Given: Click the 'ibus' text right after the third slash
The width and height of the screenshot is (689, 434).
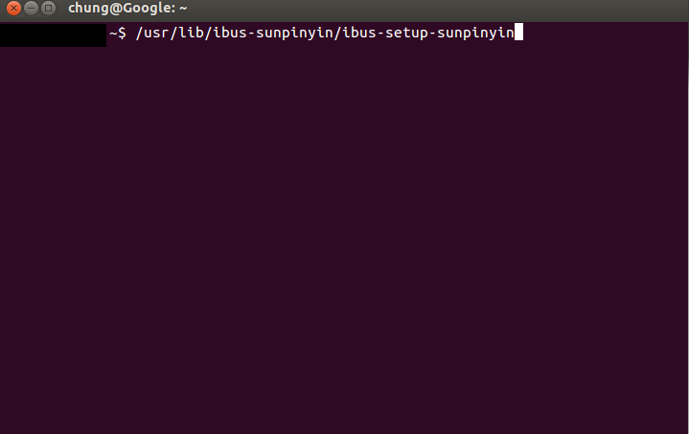Looking at the screenshot, I should click(230, 33).
